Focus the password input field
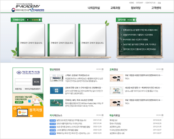This screenshot has width=174, height=139. click(x=23, y=84)
